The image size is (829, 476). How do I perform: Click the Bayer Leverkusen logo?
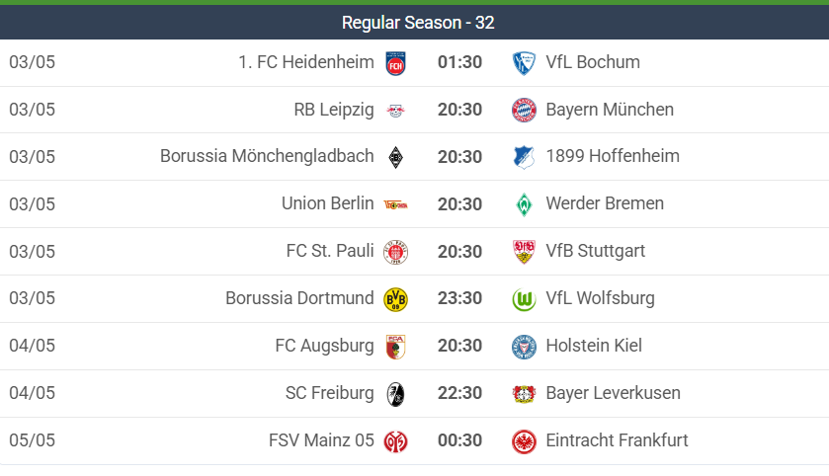point(524,394)
